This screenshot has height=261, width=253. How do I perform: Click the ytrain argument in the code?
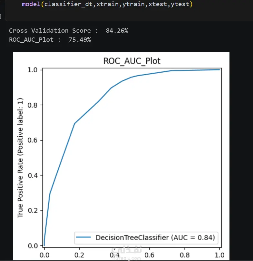pyautogui.click(x=133, y=4)
